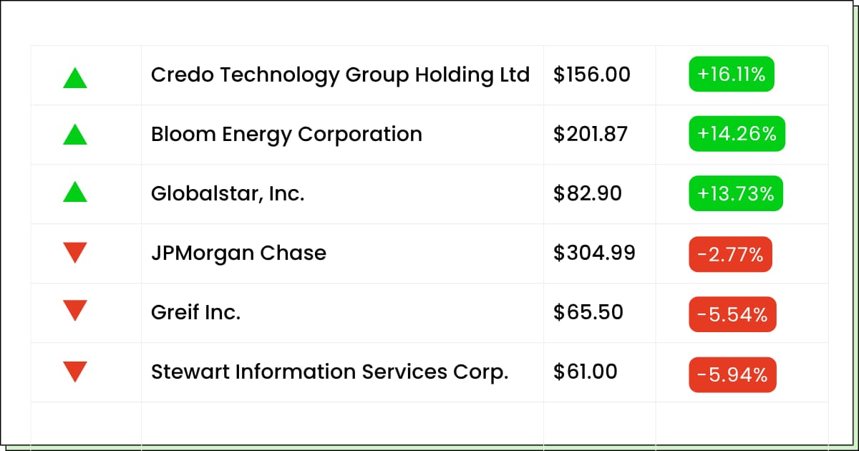Click the green up arrow beside Globalstar
859x451 pixels.
tap(75, 191)
